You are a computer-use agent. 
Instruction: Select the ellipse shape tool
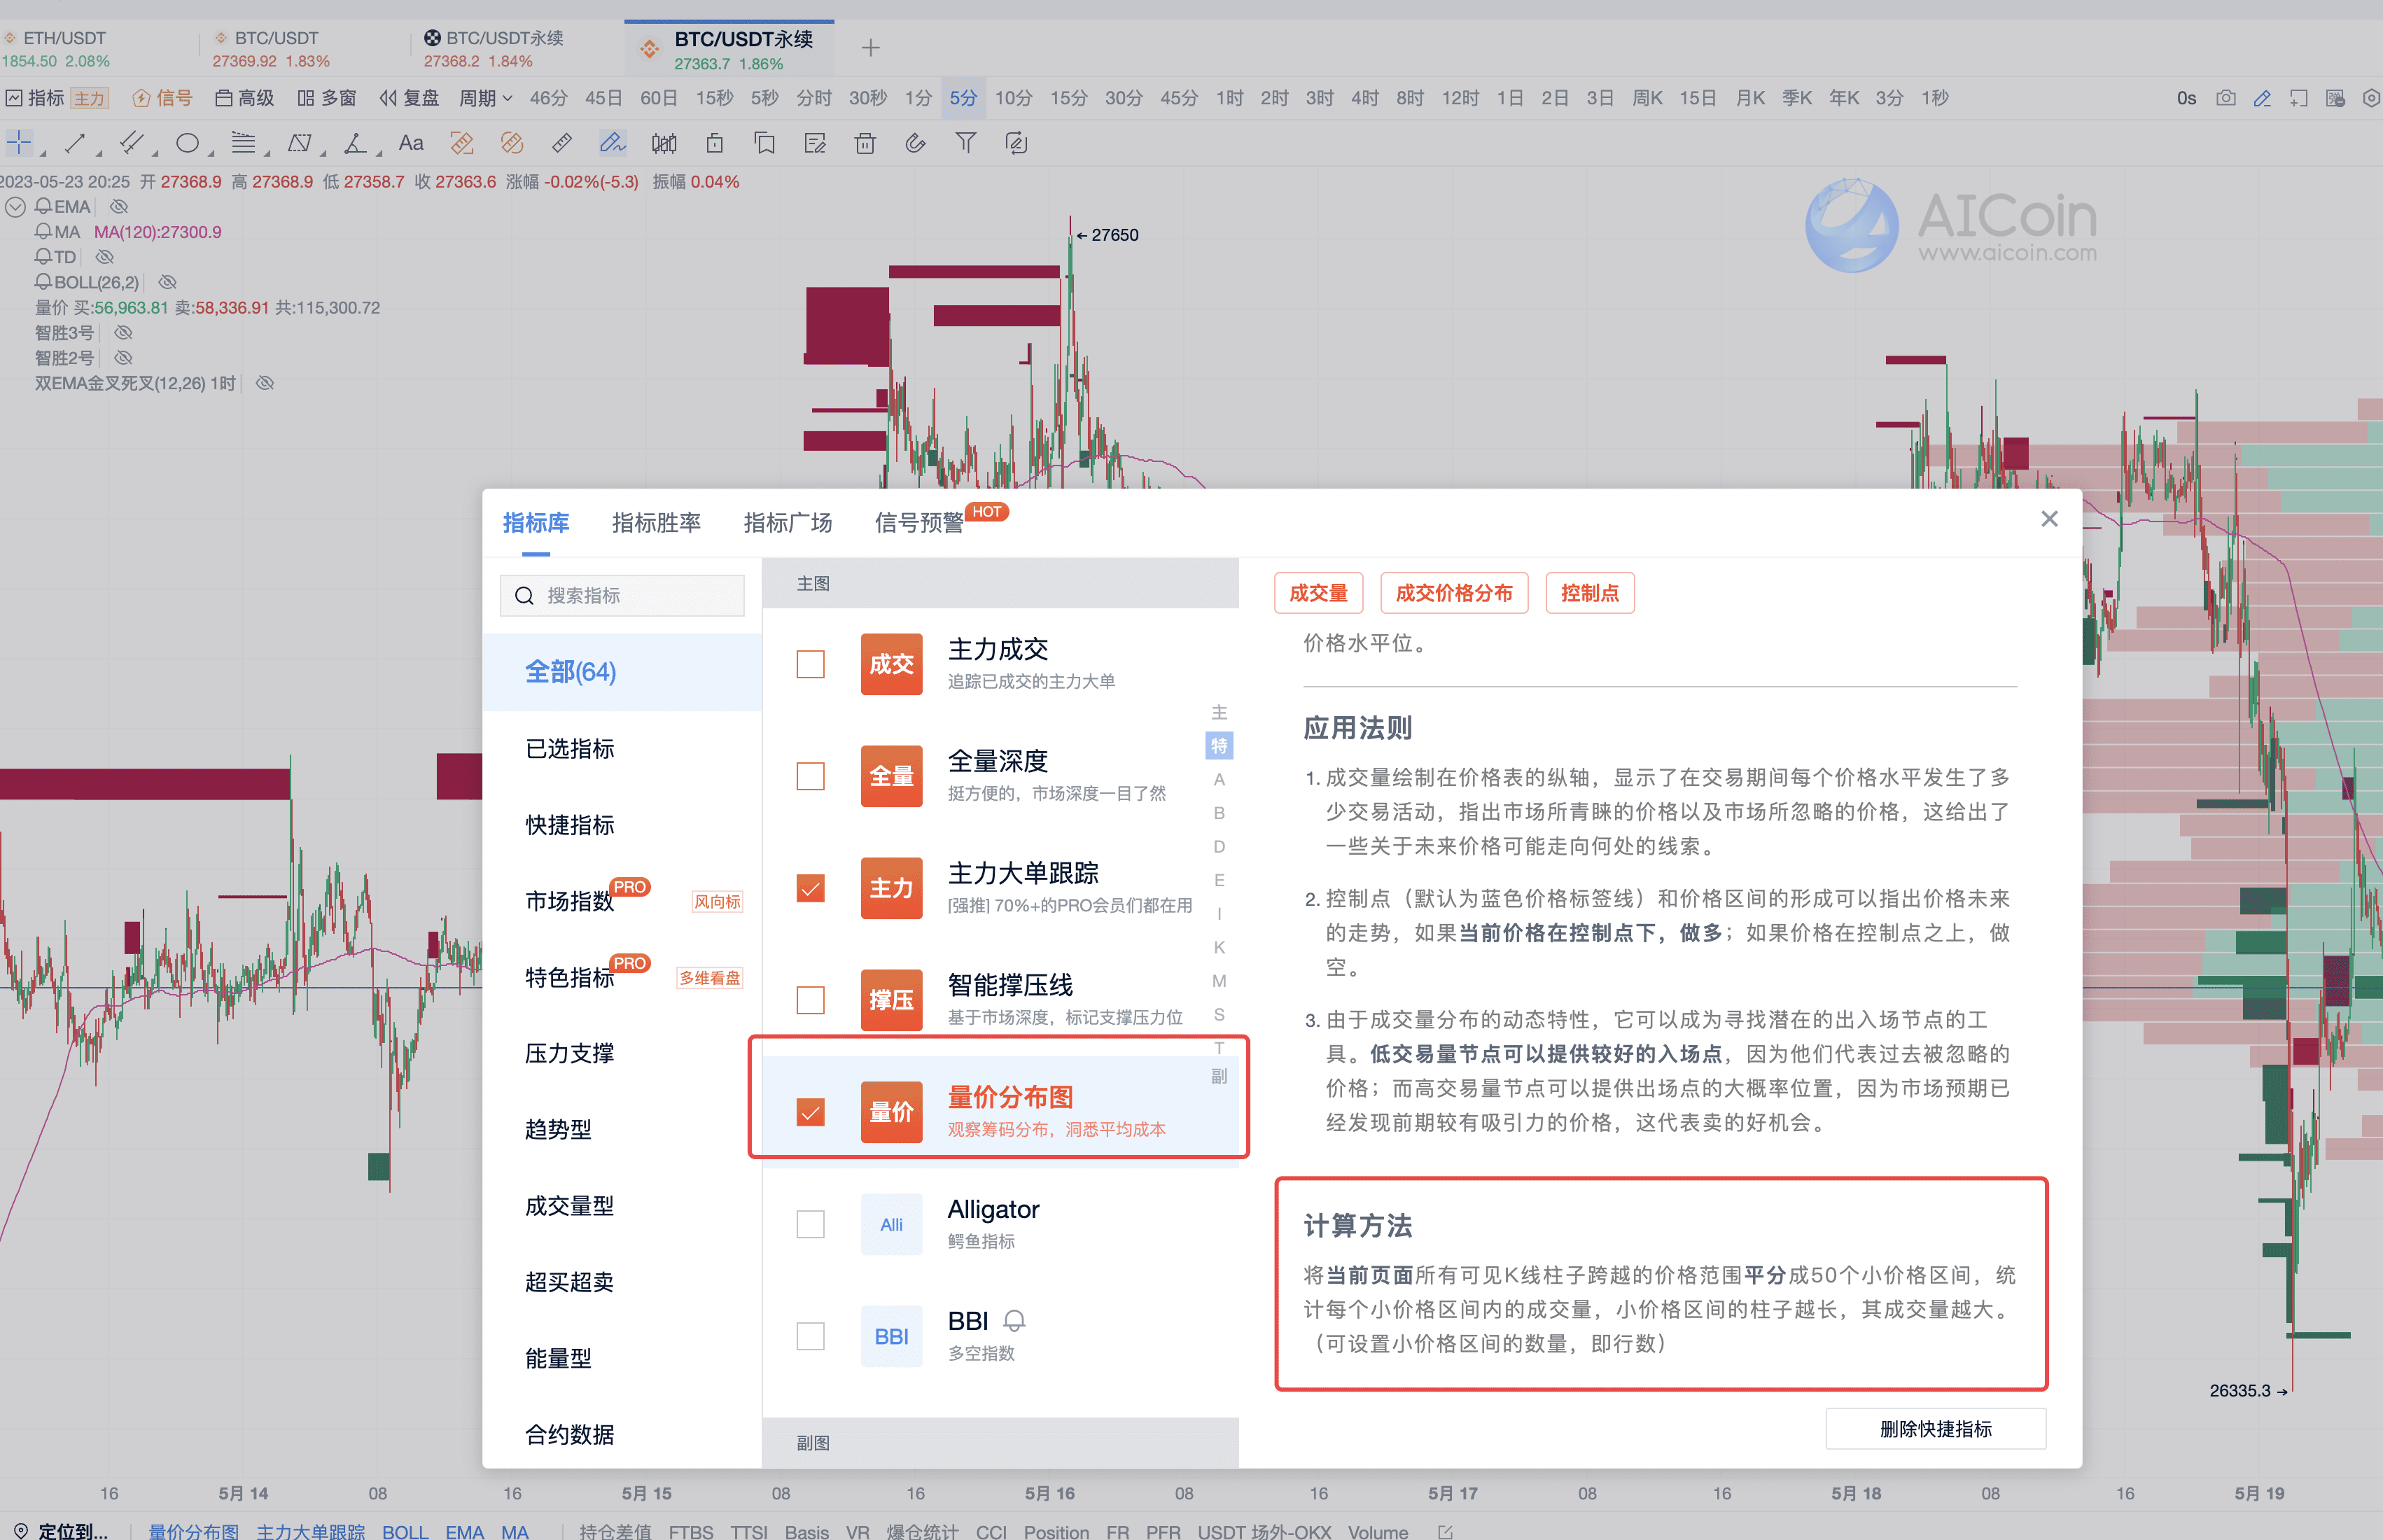click(187, 143)
